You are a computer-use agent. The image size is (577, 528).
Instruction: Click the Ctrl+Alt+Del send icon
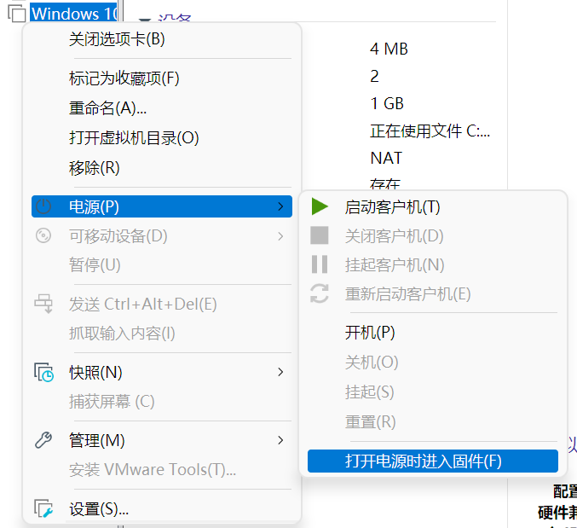pyautogui.click(x=43, y=304)
